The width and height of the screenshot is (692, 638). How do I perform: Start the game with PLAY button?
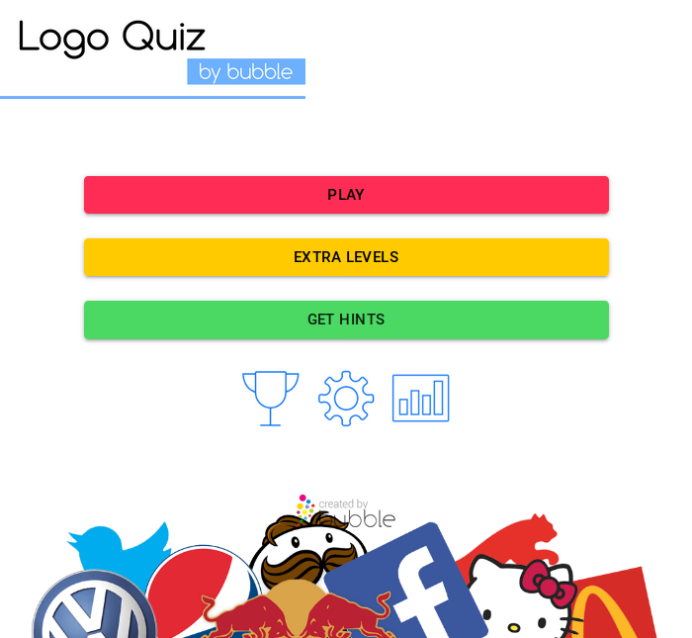click(x=346, y=195)
